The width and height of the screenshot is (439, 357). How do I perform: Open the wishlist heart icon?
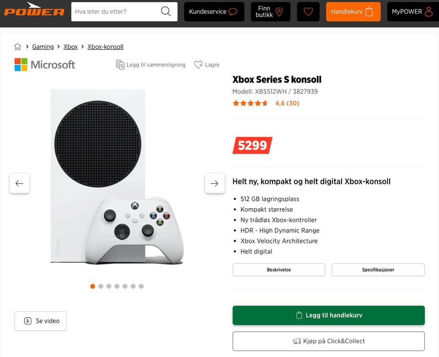[x=308, y=11]
